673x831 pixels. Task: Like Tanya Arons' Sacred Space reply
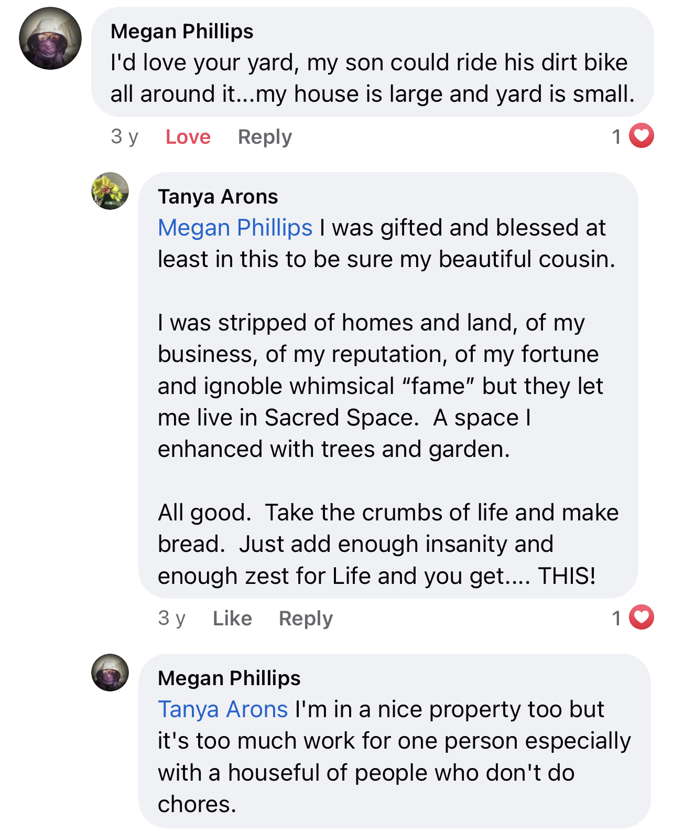click(232, 619)
